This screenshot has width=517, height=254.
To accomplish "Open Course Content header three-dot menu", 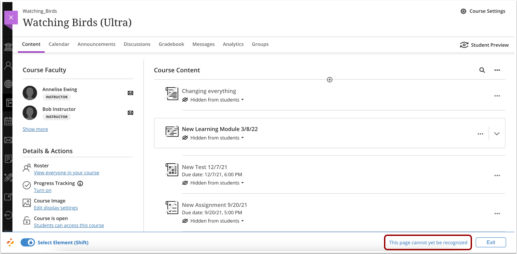I will pyautogui.click(x=497, y=70).
